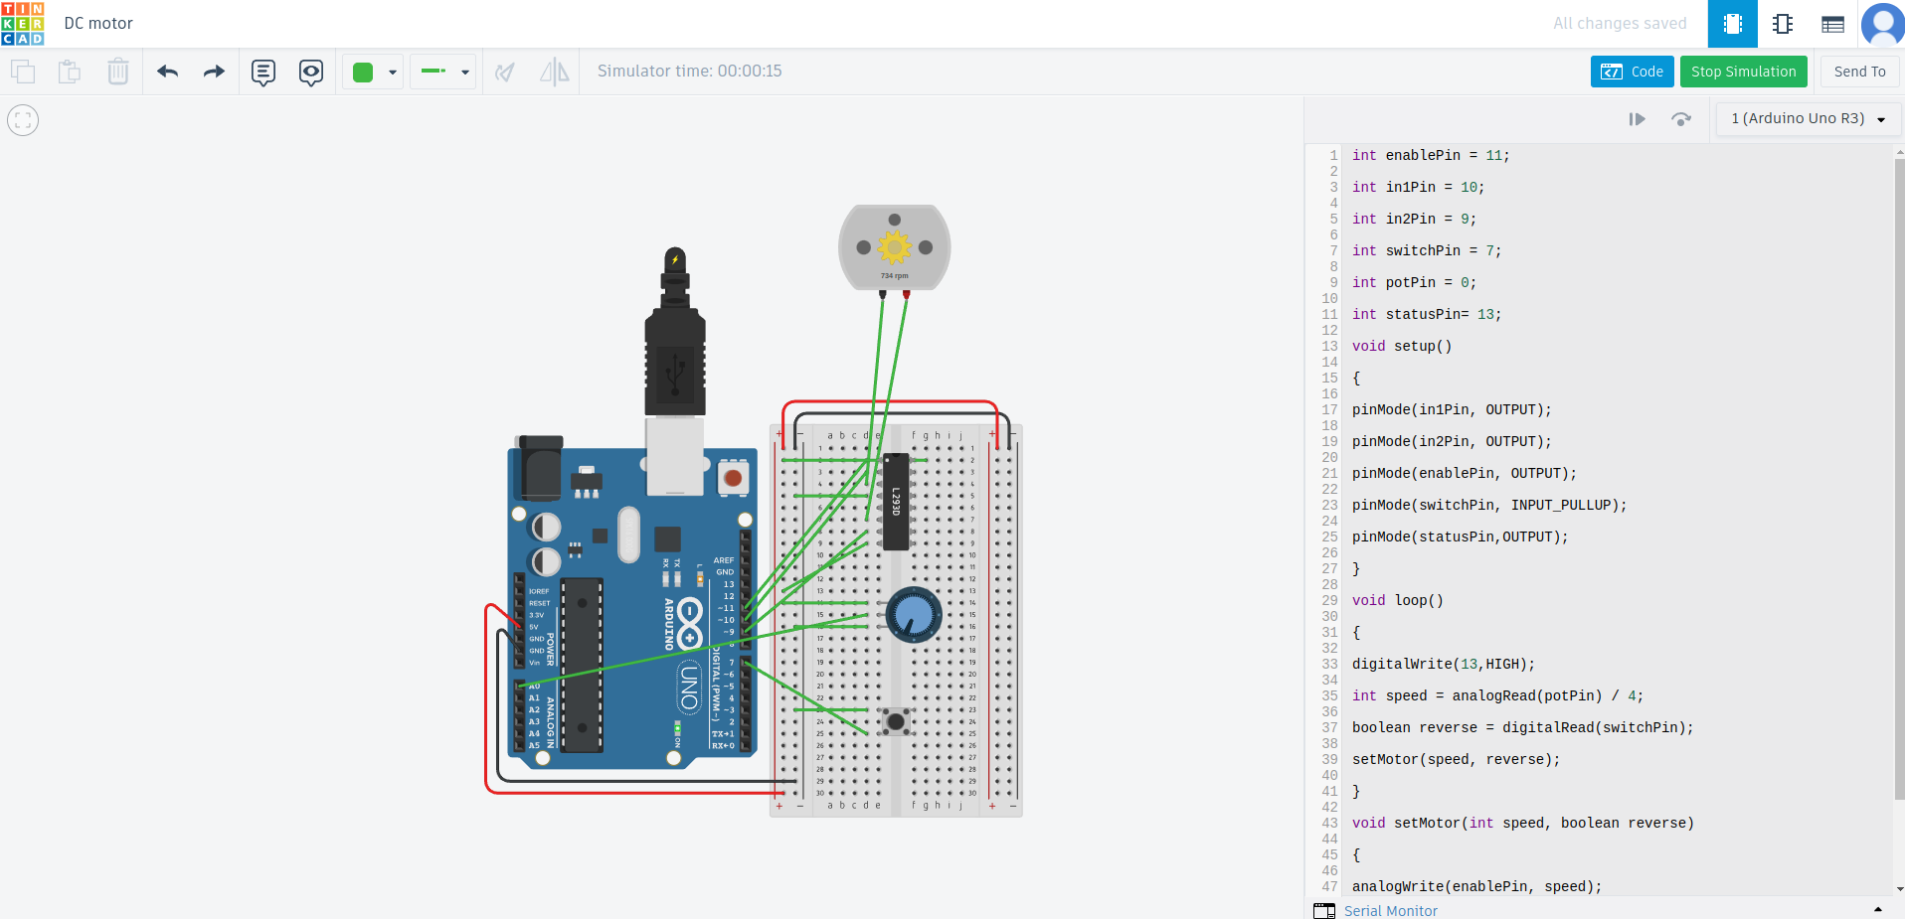Click the debugger step-over icon

1681,119
